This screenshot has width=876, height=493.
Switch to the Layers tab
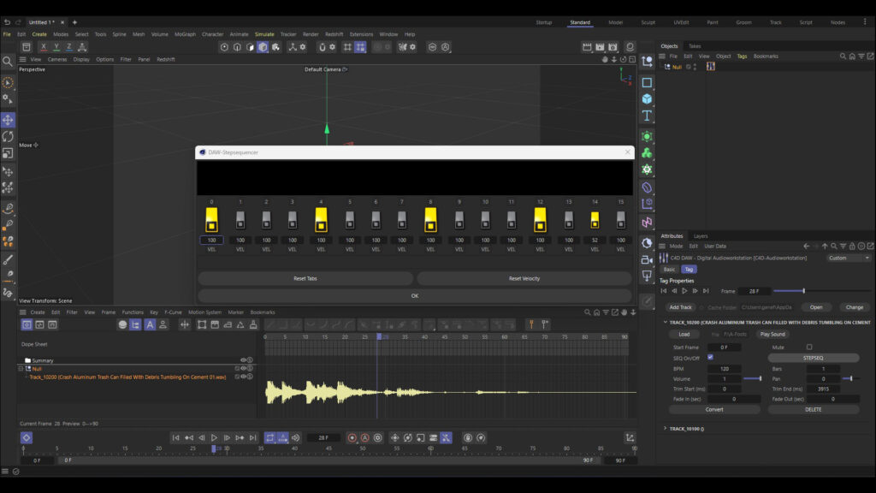700,236
